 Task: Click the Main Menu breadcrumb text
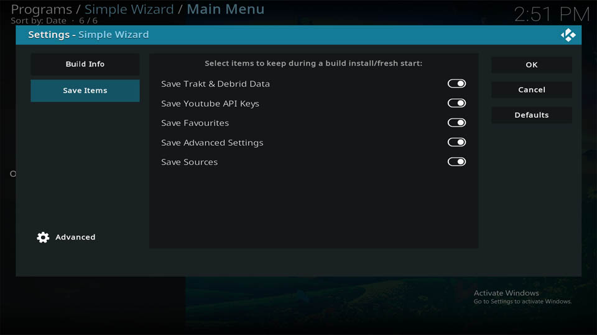(x=225, y=9)
